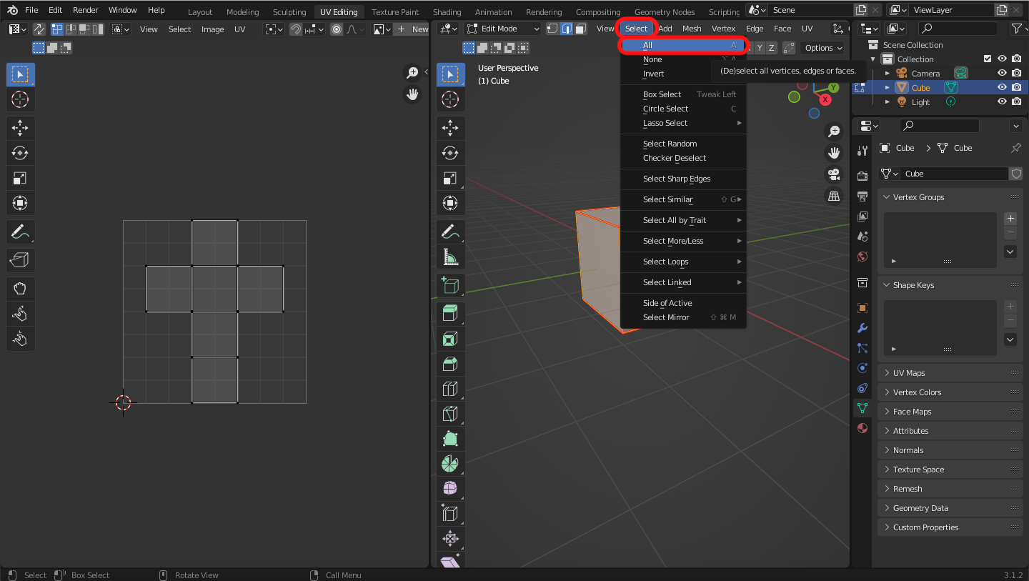Open the Modifier properties wrench tab
1029x581 pixels.
pyautogui.click(x=863, y=328)
